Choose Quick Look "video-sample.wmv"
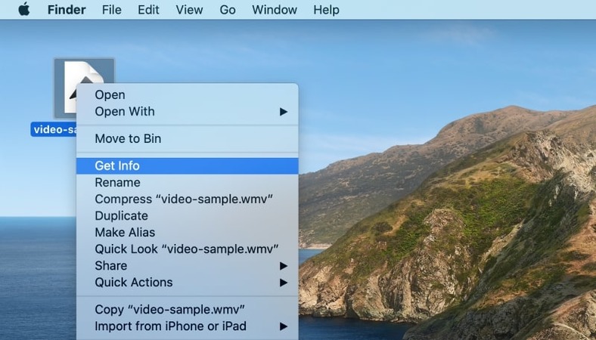Viewport: 596px width, 340px height. [x=187, y=249]
